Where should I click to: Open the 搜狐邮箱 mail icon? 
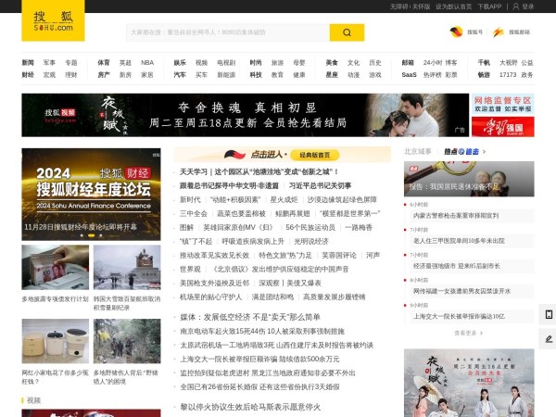point(499,32)
